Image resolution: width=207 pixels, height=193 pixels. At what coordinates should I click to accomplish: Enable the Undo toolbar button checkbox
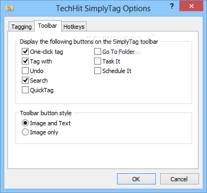[x=25, y=71]
